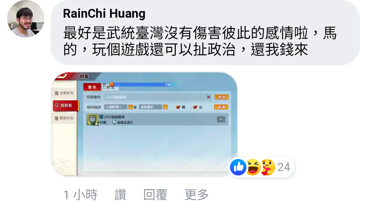The width and height of the screenshot is (368, 211).
Task: Click the locked 附近 tab
Action: pyautogui.click(x=110, y=87)
